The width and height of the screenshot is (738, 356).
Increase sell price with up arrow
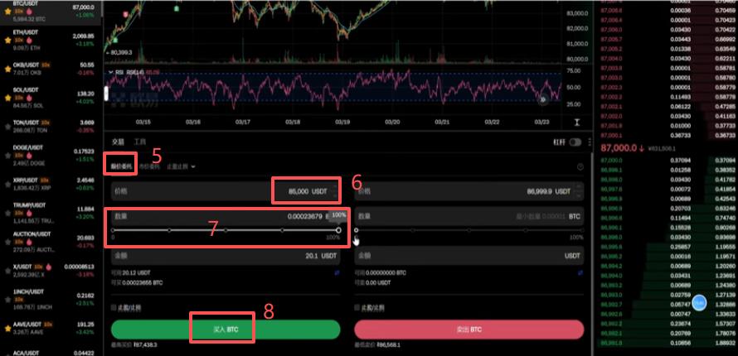click(579, 188)
